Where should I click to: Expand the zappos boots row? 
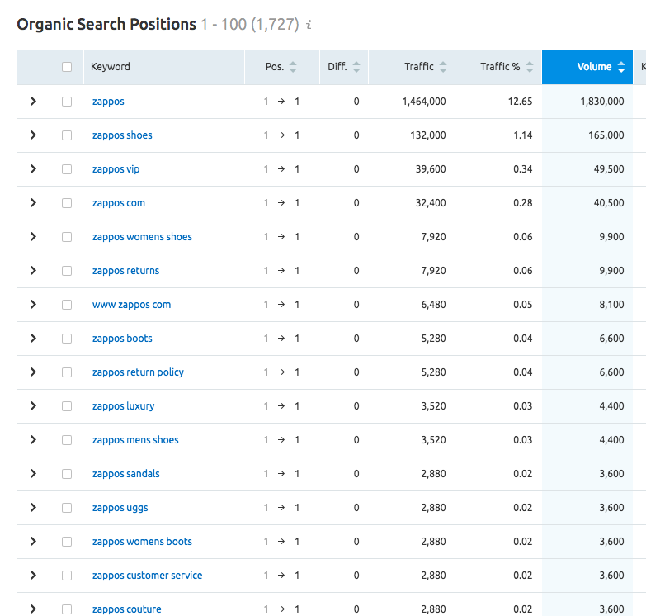tap(33, 338)
